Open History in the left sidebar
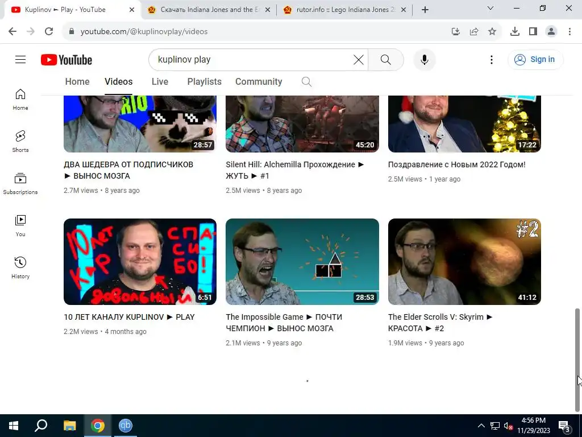Image resolution: width=582 pixels, height=437 pixels. click(20, 267)
